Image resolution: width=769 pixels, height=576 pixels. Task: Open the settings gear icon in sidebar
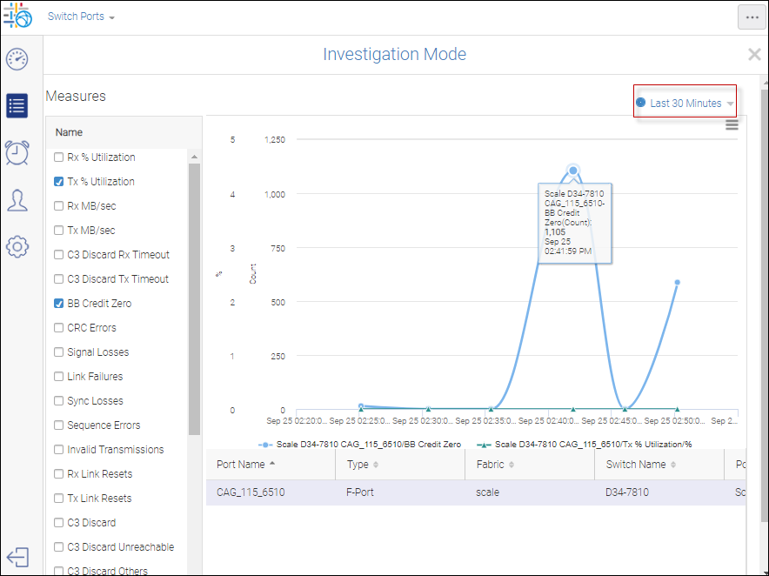(17, 246)
